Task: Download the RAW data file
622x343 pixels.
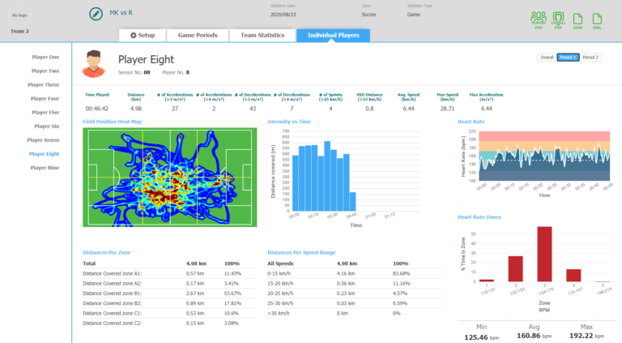Action: 577,20
